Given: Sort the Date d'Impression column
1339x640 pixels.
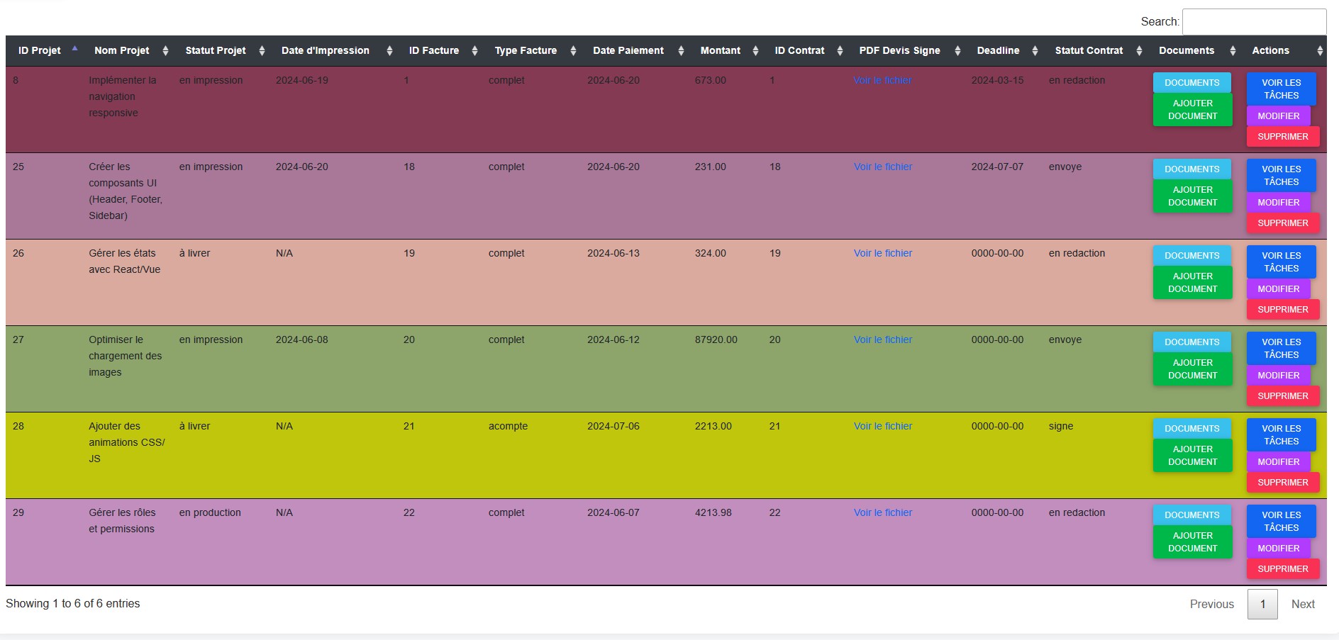Looking at the screenshot, I should tap(389, 50).
